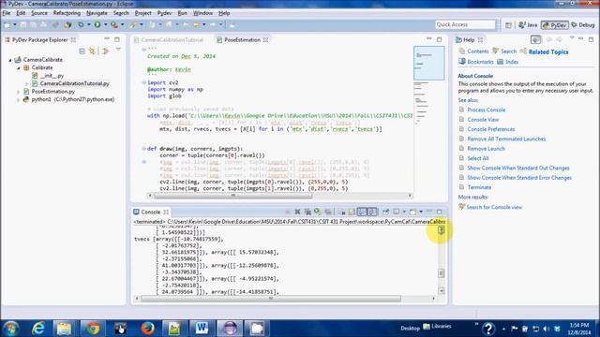The width and height of the screenshot is (600, 337).
Task: Open the Run button dropdown arrow
Action: pyautogui.click(x=105, y=25)
